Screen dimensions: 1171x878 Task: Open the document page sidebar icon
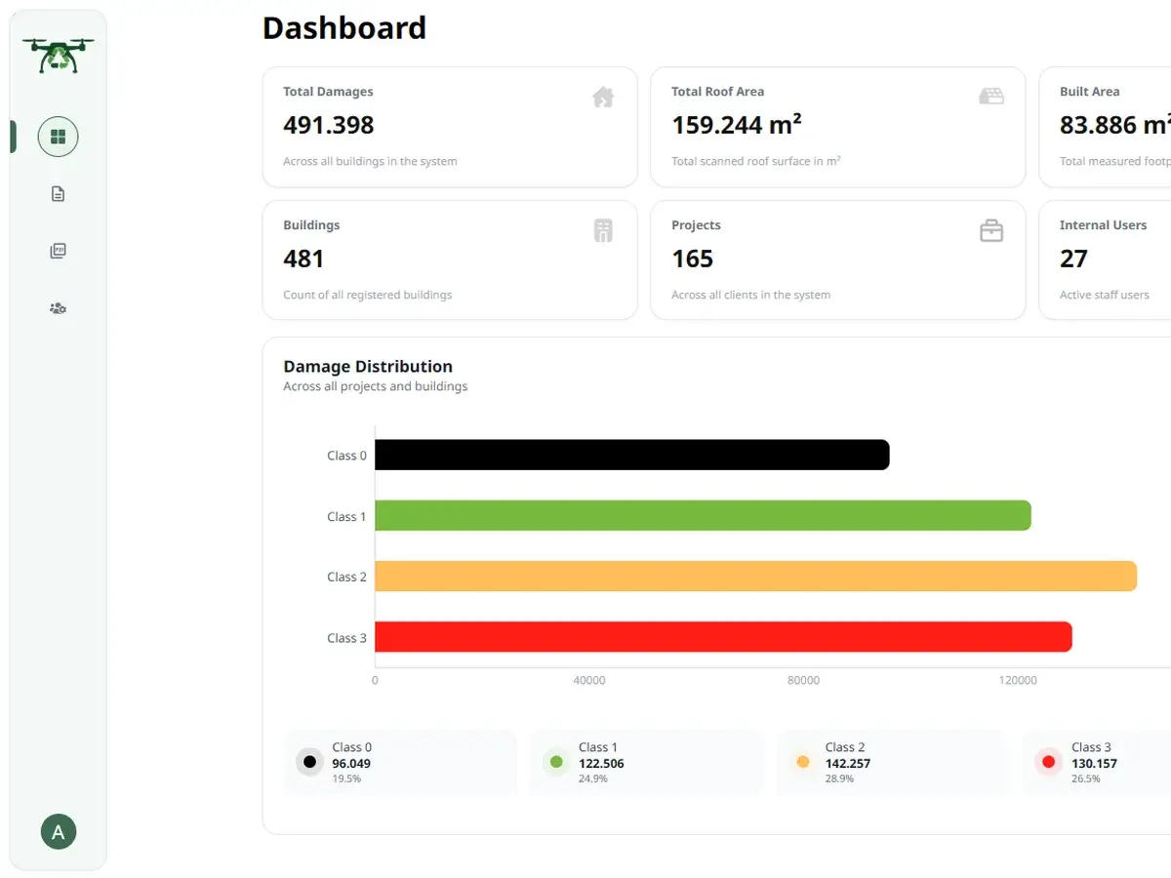(58, 194)
